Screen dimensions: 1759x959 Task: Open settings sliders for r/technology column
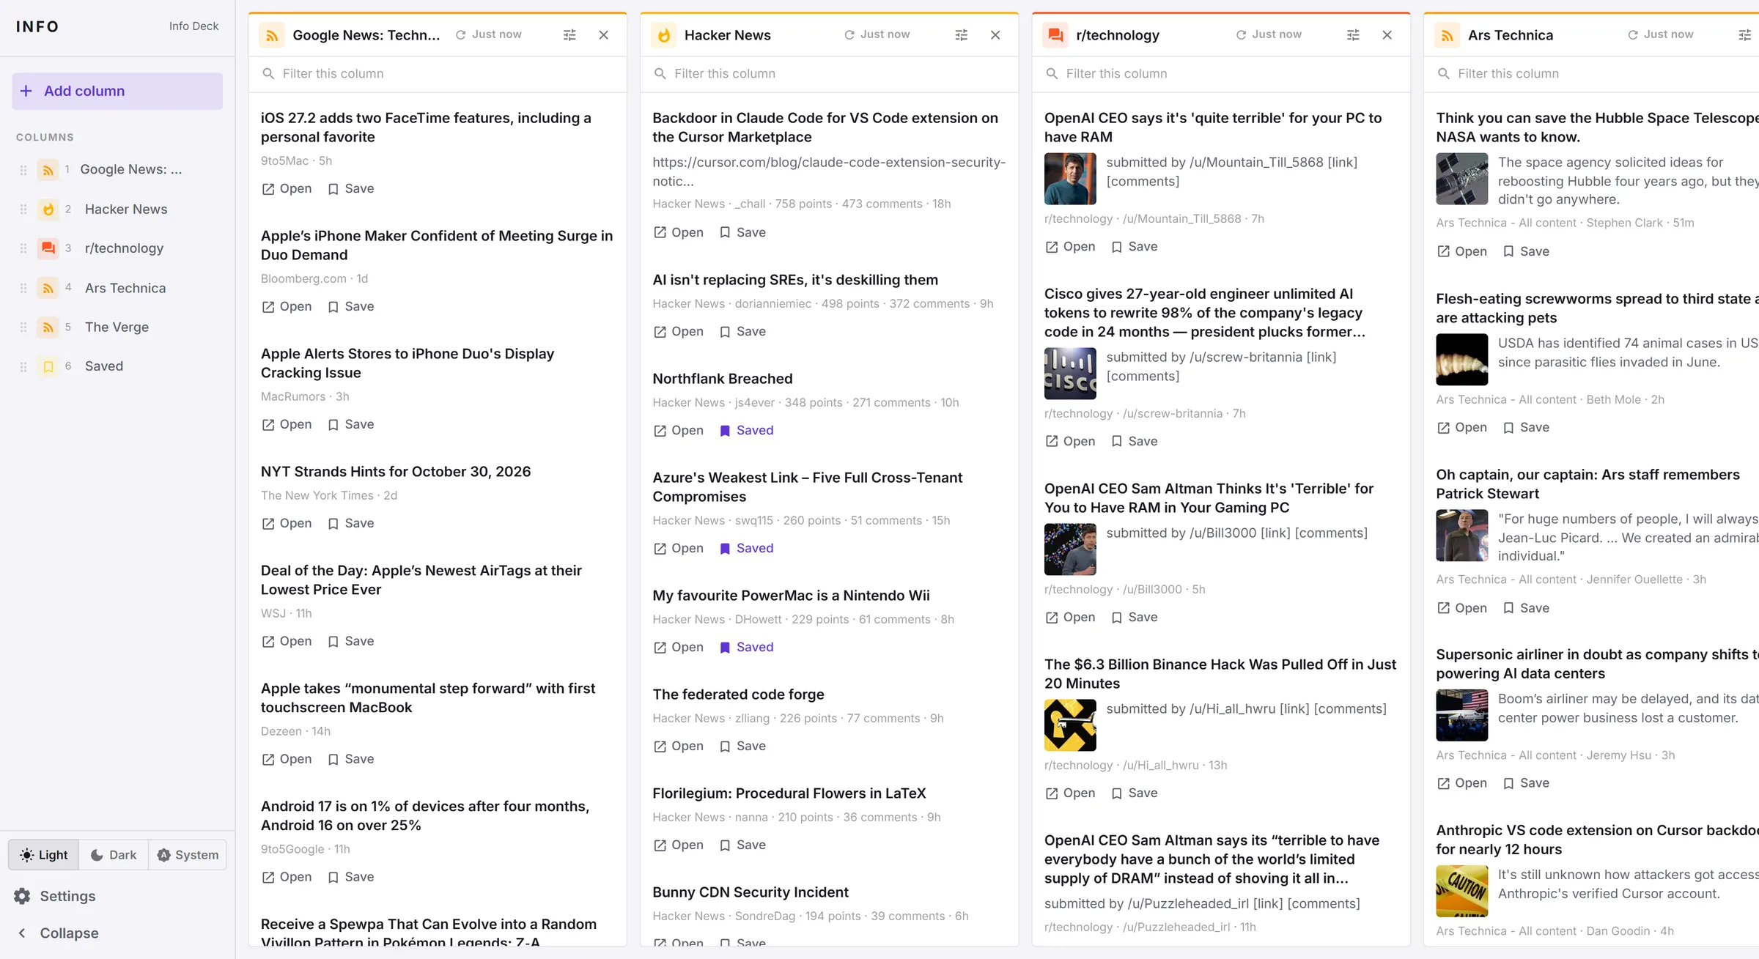coord(1353,35)
